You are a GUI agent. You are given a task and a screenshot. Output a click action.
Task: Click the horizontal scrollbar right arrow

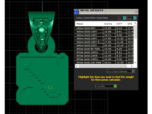132,66
